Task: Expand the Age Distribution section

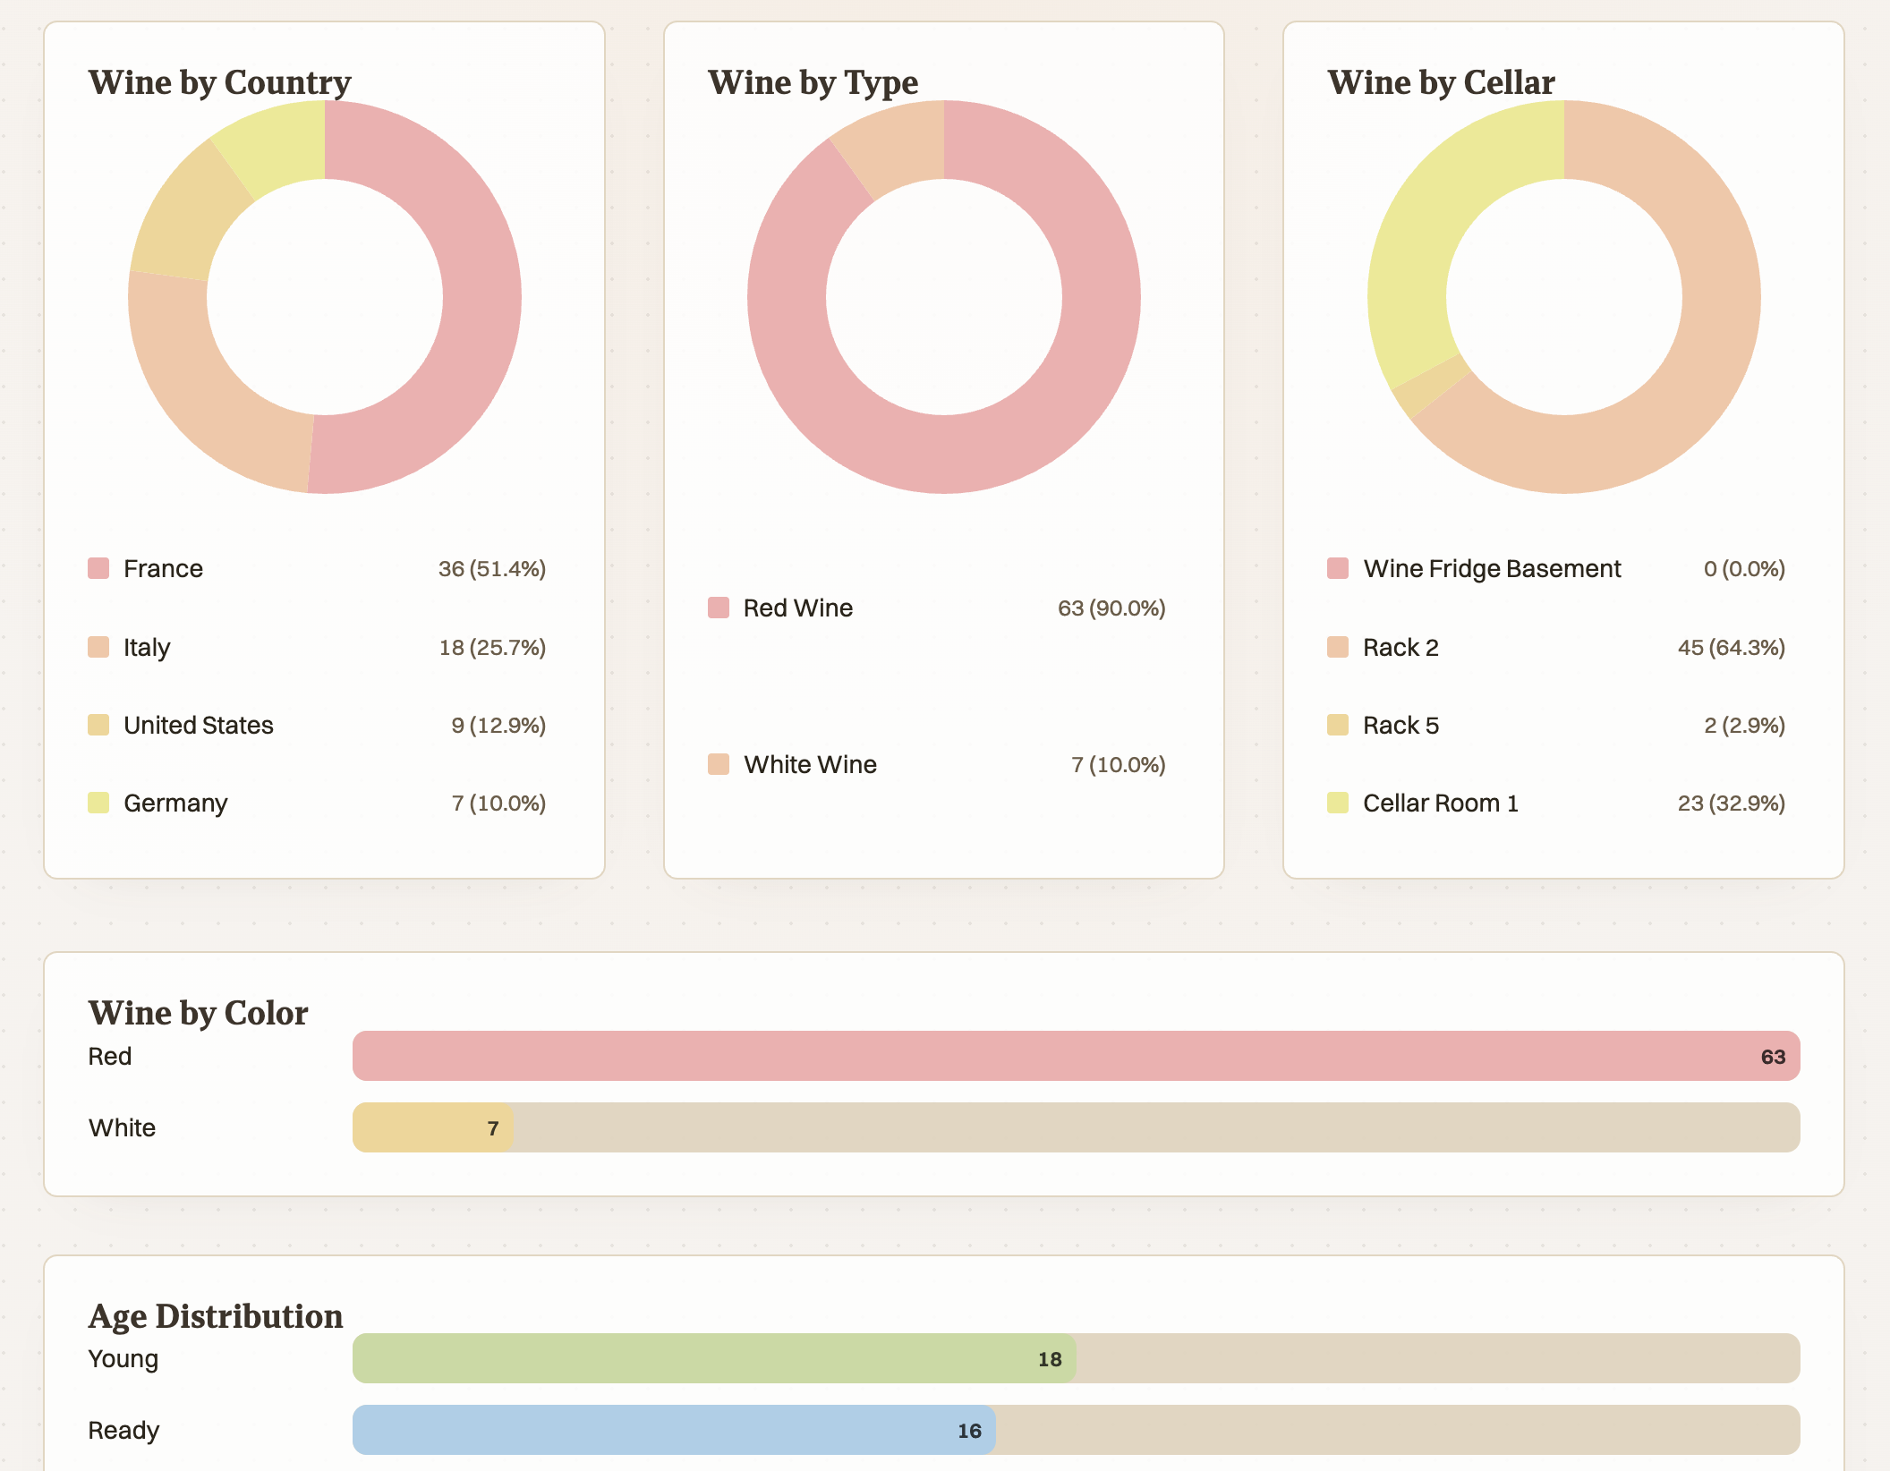Action: [215, 1316]
